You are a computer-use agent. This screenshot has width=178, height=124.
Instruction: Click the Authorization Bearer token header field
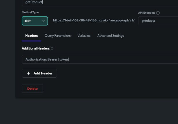[100, 59]
